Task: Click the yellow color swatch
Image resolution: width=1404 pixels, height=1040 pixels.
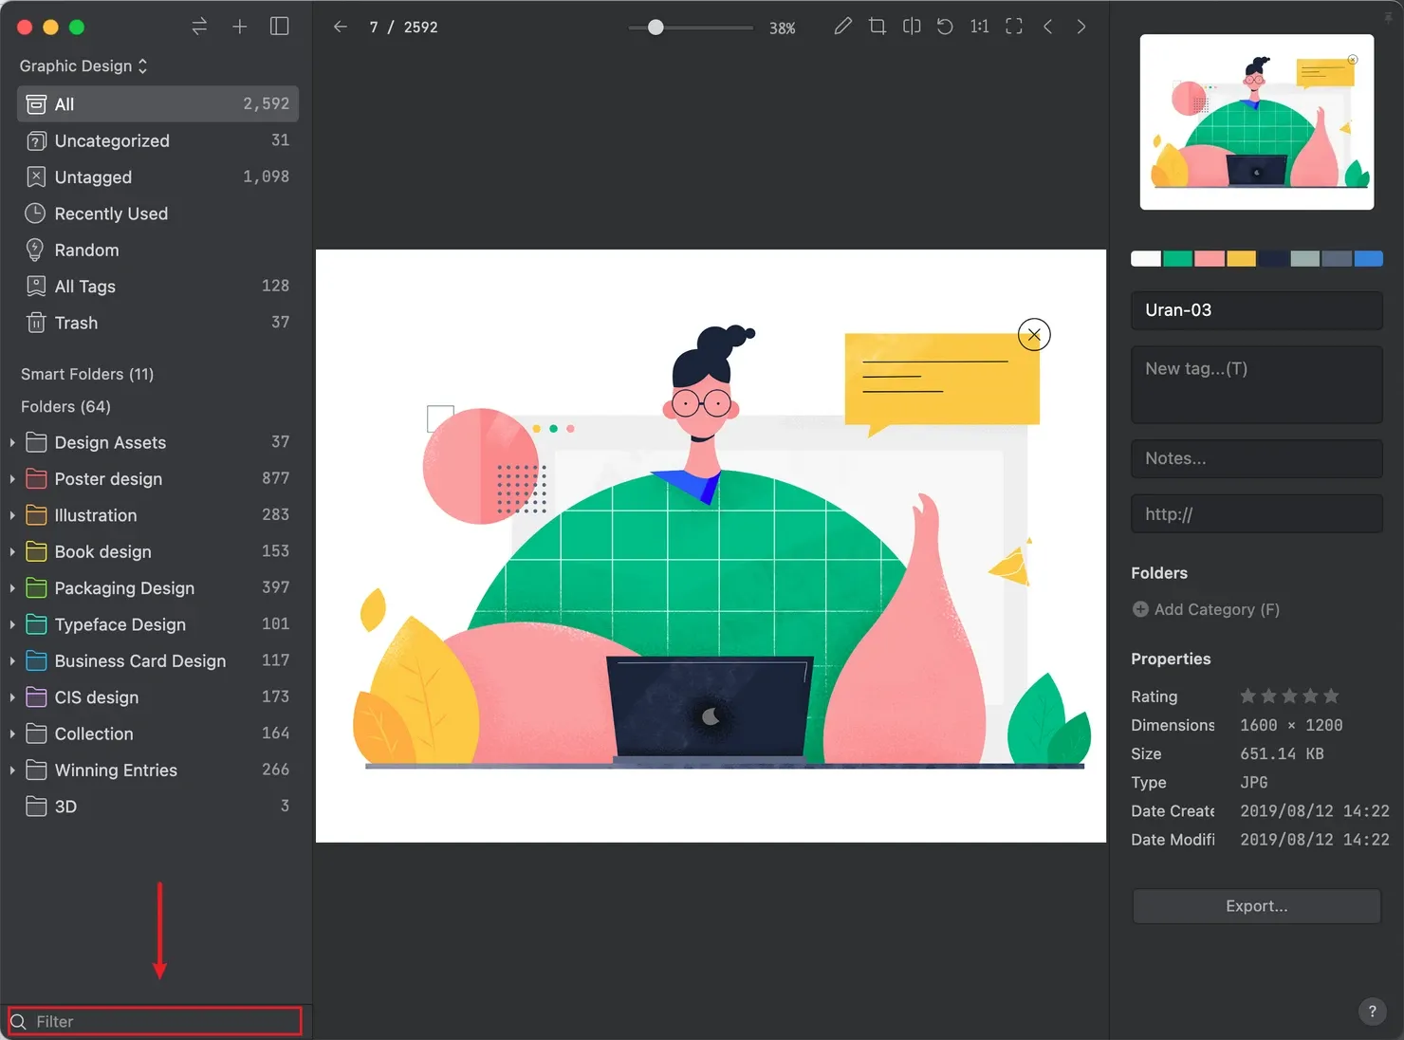Action: pos(1241,258)
